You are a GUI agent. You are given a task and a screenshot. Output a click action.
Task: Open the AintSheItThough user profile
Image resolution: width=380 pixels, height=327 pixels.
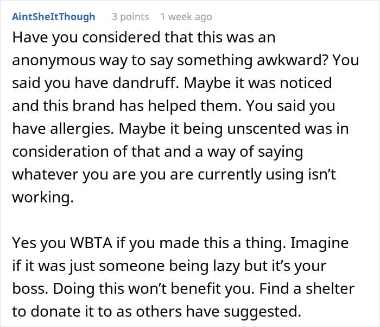pyautogui.click(x=53, y=17)
